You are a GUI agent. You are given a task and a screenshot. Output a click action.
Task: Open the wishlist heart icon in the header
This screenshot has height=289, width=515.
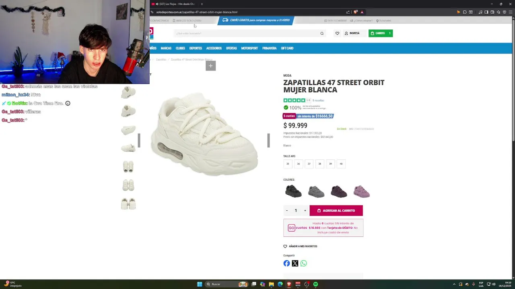coord(337,33)
